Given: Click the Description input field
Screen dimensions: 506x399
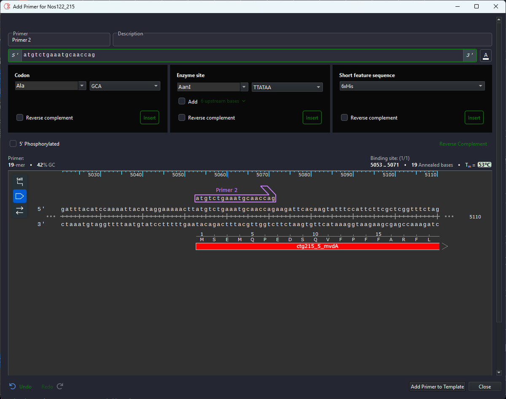Looking at the screenshot, I should [x=302, y=40].
